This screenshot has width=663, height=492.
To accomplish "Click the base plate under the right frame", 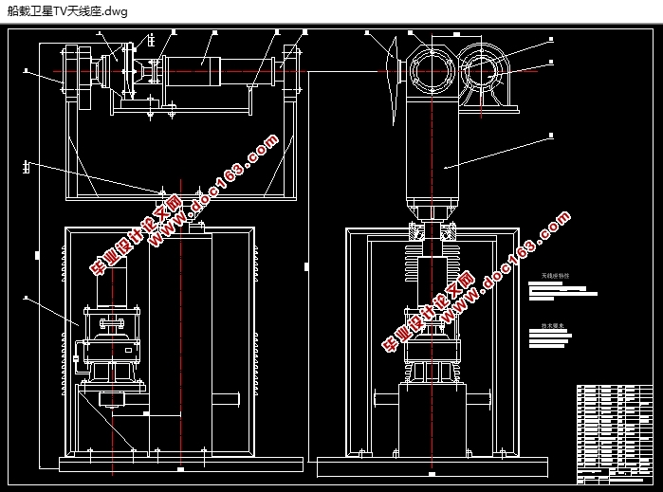I will point(433,466).
